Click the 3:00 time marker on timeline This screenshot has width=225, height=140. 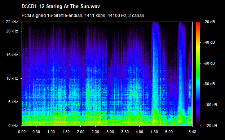[x=110, y=132]
